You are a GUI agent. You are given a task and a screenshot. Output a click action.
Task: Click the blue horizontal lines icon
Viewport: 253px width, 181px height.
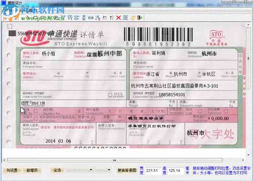point(125,18)
